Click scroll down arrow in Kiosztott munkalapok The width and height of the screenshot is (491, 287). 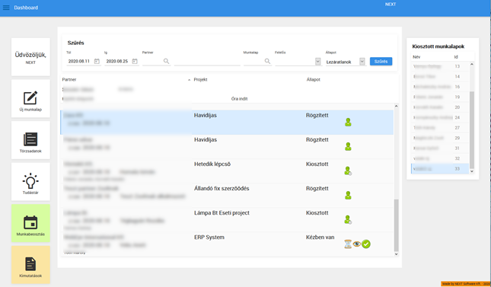pyautogui.click(x=471, y=171)
